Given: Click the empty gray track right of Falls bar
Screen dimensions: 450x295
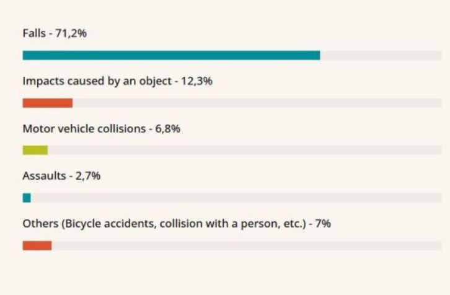Looking at the screenshot, I should coord(381,55).
